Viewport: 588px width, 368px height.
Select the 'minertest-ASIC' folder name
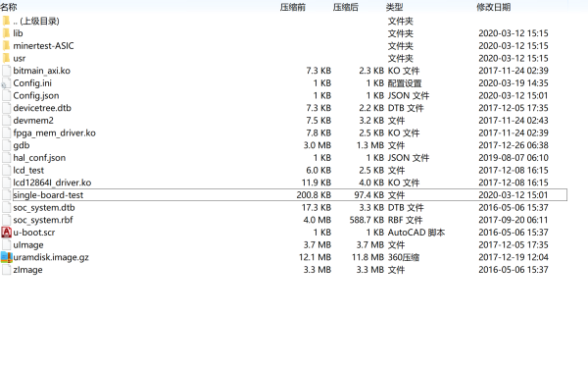(x=43, y=45)
